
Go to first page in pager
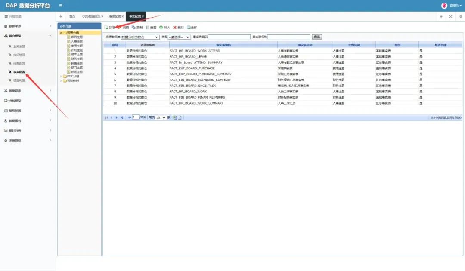[x=106, y=117]
